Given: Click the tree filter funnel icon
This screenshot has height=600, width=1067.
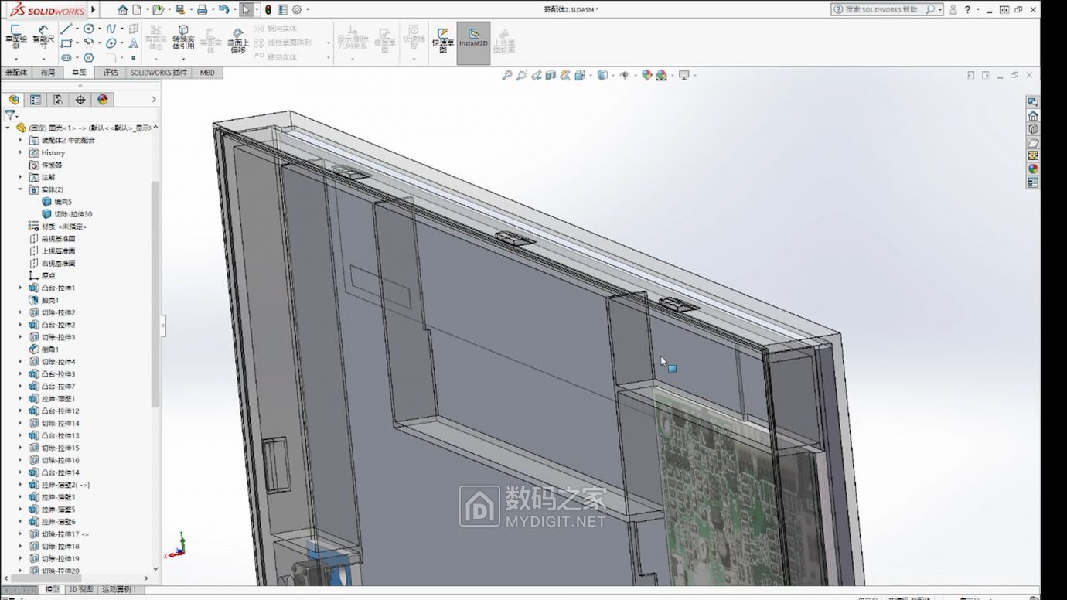Looking at the screenshot, I should 10,114.
